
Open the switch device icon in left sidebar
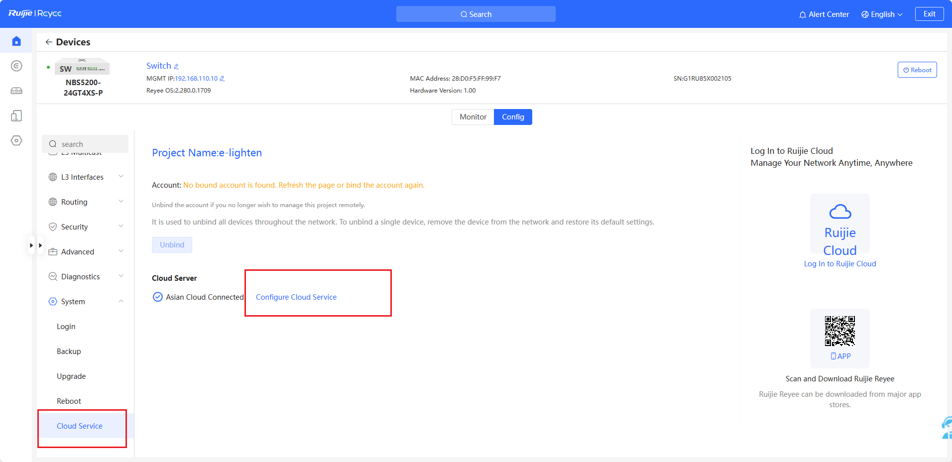(16, 91)
